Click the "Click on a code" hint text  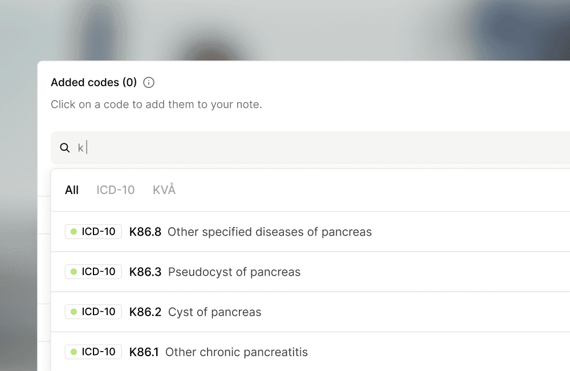click(156, 105)
